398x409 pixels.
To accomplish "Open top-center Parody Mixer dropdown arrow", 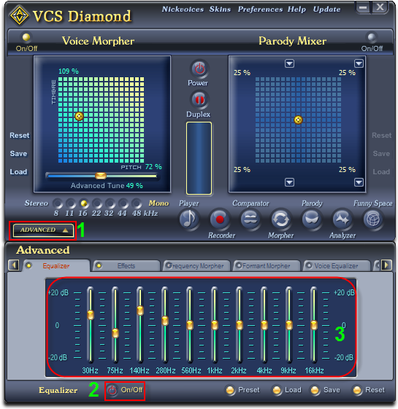I will click(x=289, y=63).
